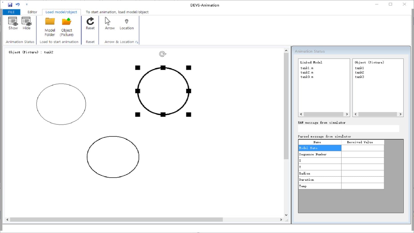414x233 pixels.
Task: Click the RAW message from simulator field
Action: coord(348,128)
